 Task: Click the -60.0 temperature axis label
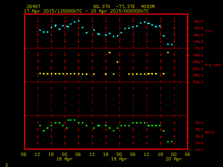coord(198,35)
